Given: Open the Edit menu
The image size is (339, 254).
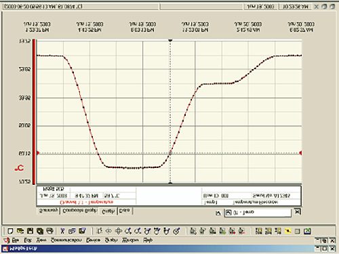Looking at the screenshot, I should [28, 240].
